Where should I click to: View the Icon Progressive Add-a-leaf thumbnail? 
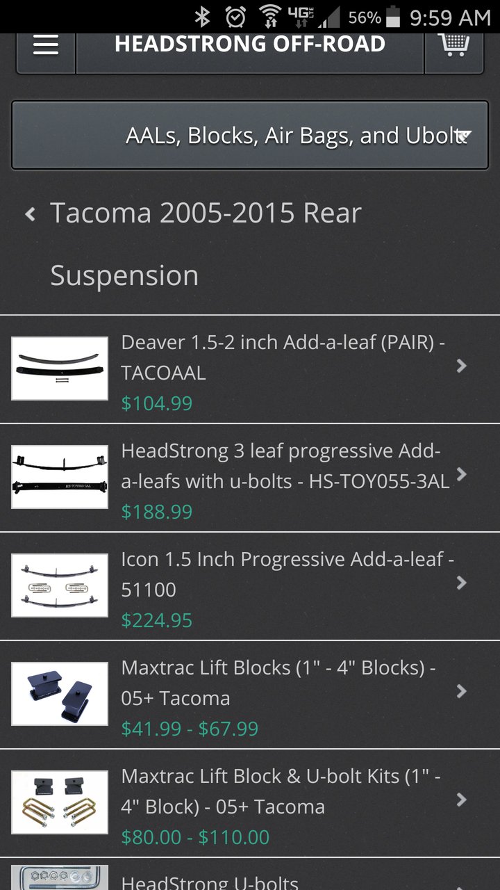pos(60,585)
